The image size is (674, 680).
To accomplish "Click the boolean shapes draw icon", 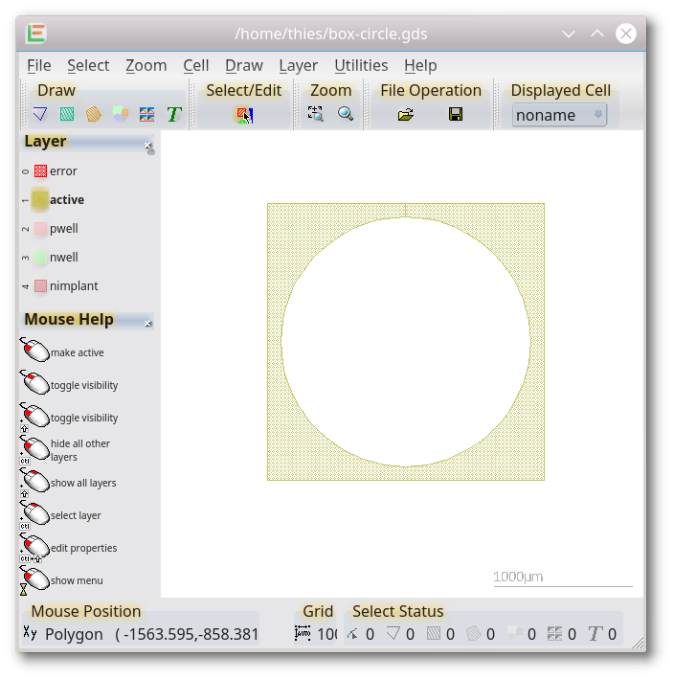I will coord(120,115).
